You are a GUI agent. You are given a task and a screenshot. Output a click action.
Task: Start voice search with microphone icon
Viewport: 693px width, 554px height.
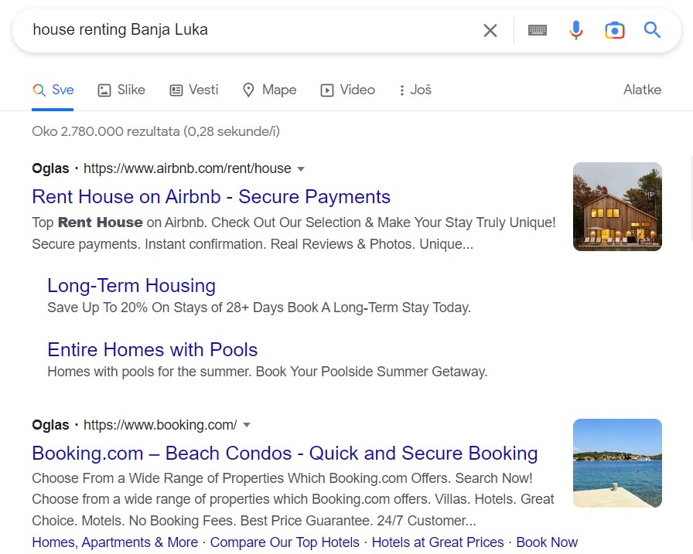576,31
